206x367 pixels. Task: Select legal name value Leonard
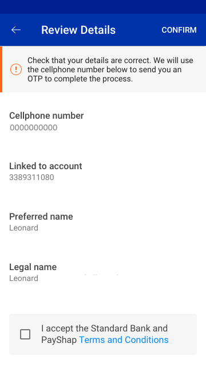click(x=24, y=278)
